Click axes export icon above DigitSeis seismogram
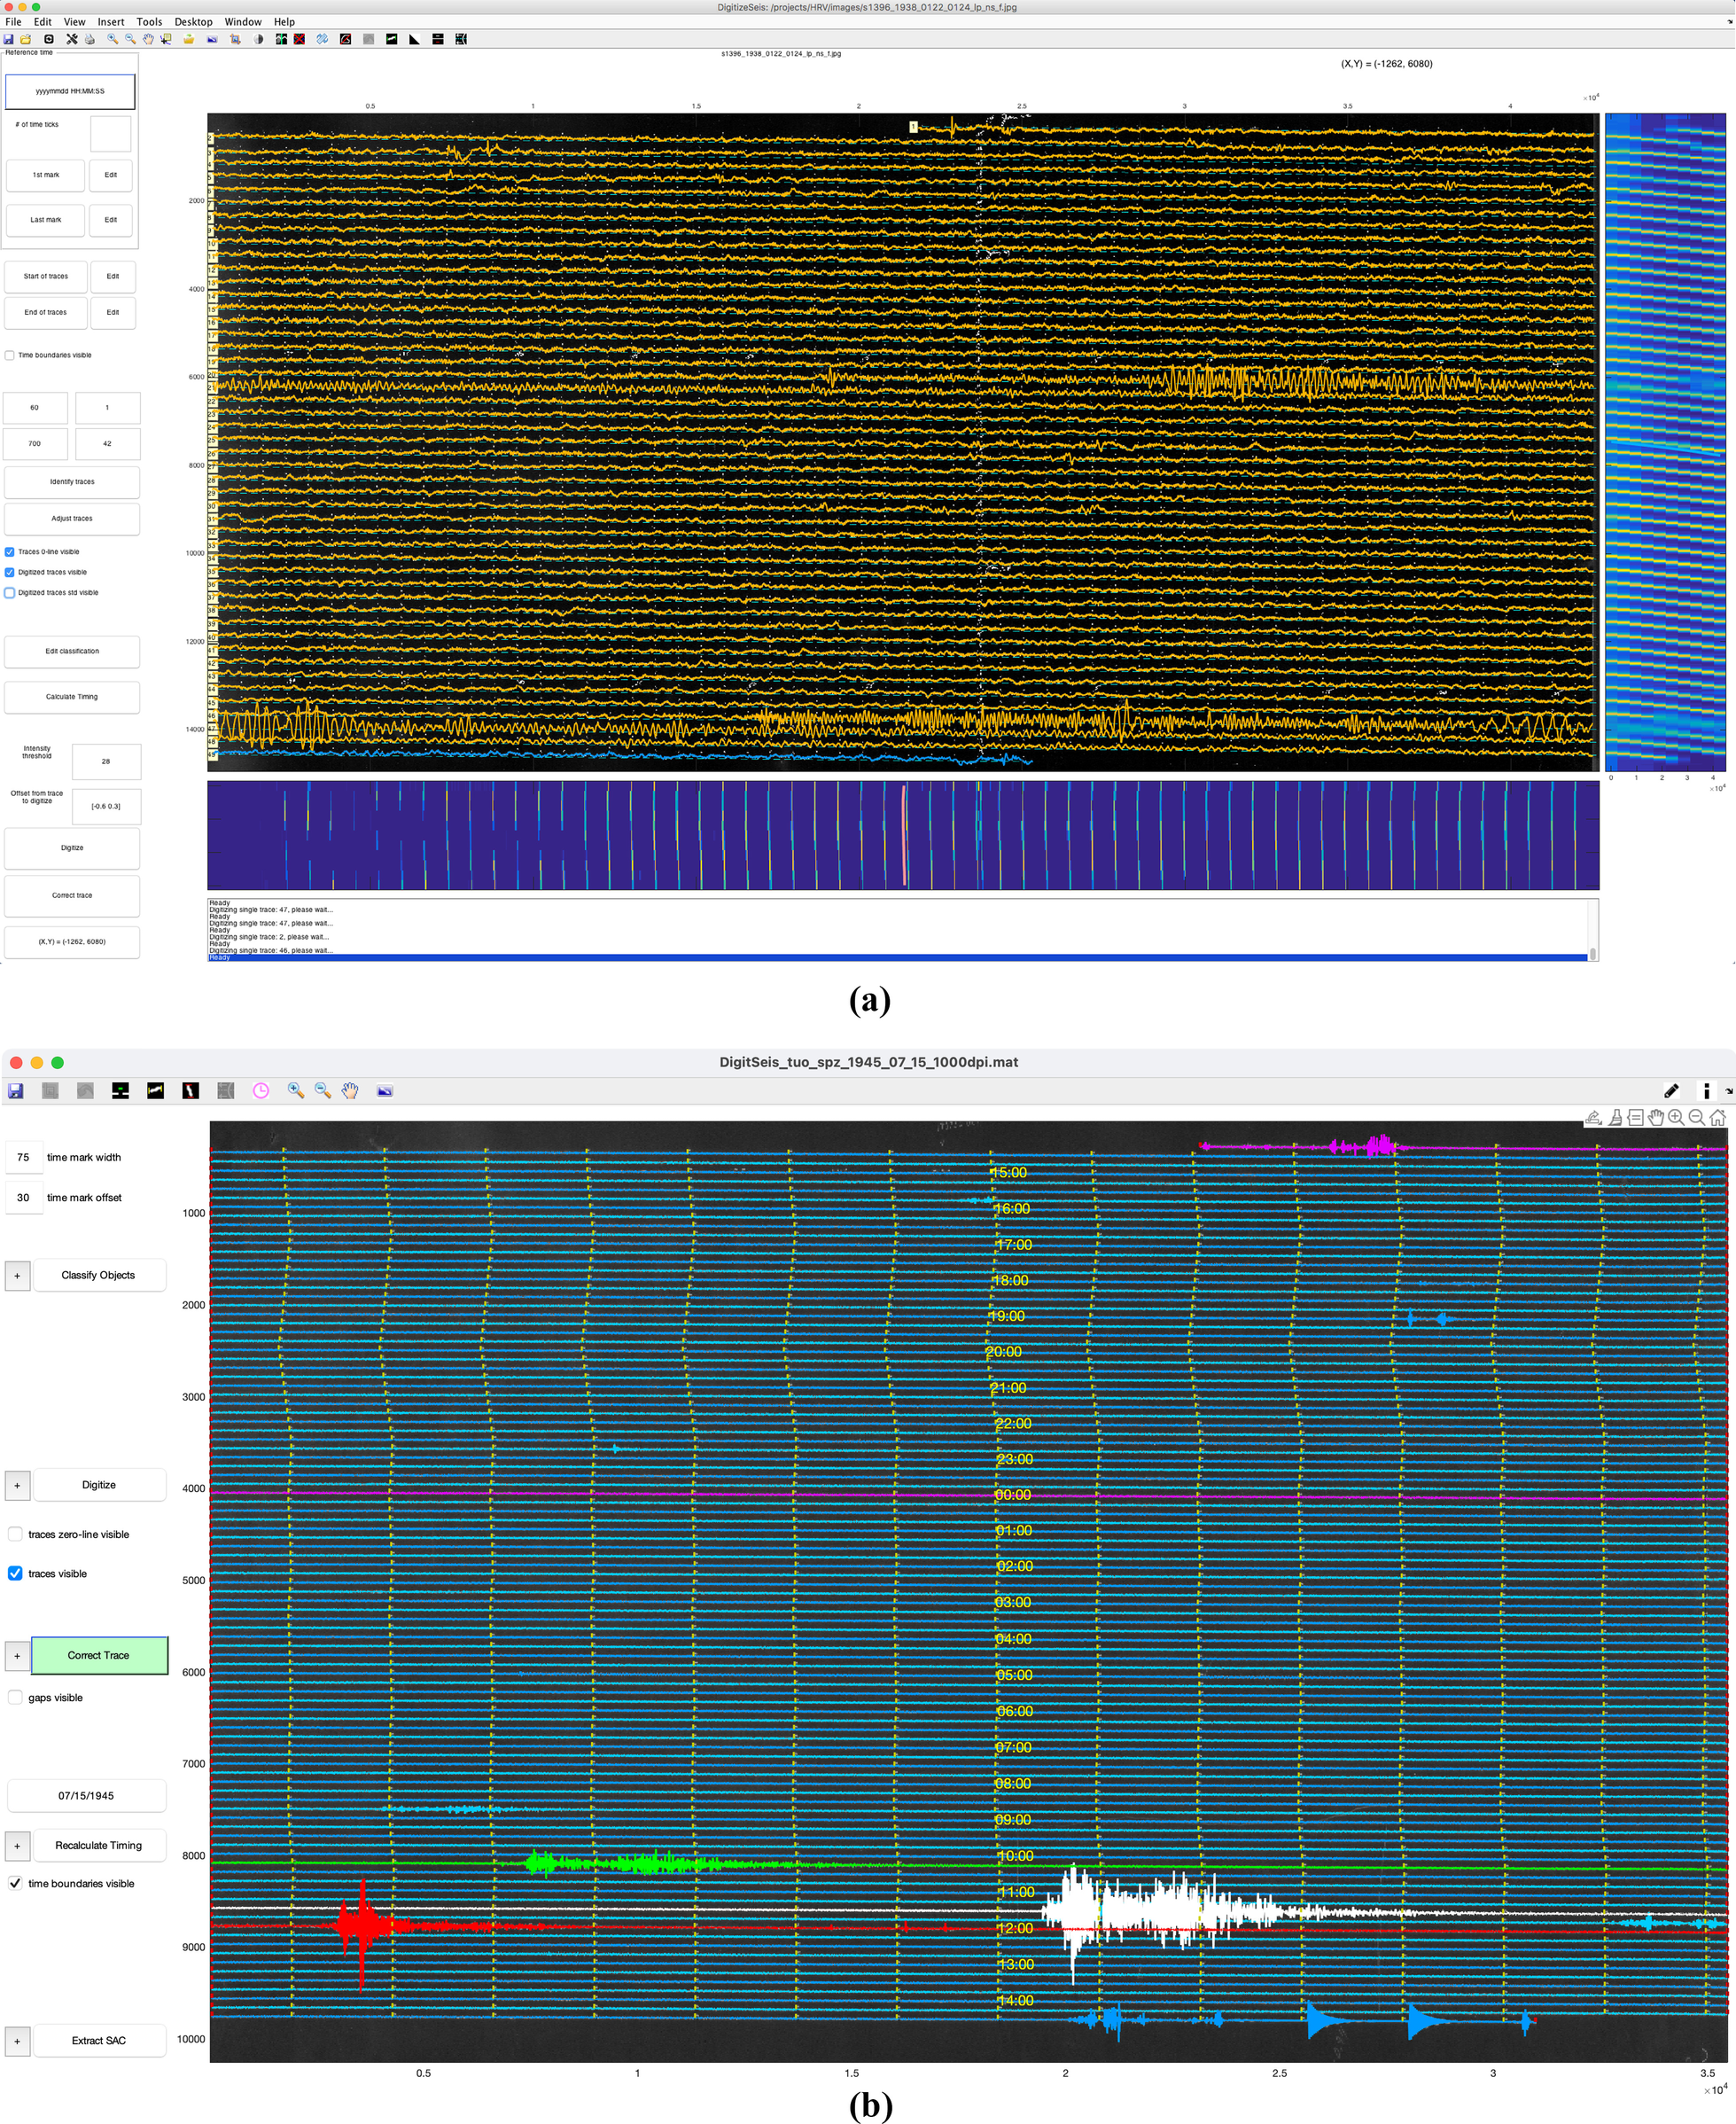 [x=1594, y=1118]
